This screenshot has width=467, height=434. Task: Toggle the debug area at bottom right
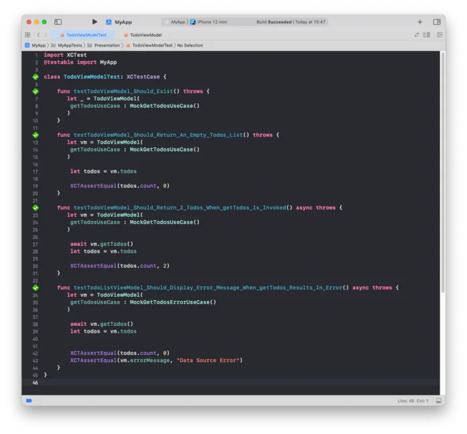tap(438, 401)
